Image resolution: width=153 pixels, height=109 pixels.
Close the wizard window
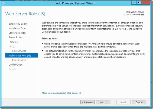pyautogui.click(x=146, y=3)
